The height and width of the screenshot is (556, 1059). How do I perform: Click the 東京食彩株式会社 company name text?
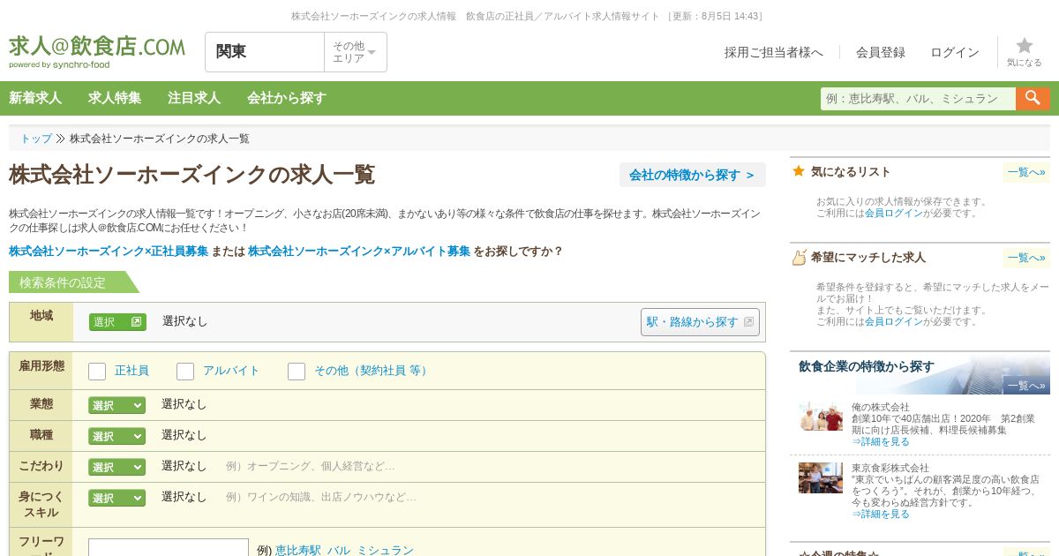click(x=890, y=468)
